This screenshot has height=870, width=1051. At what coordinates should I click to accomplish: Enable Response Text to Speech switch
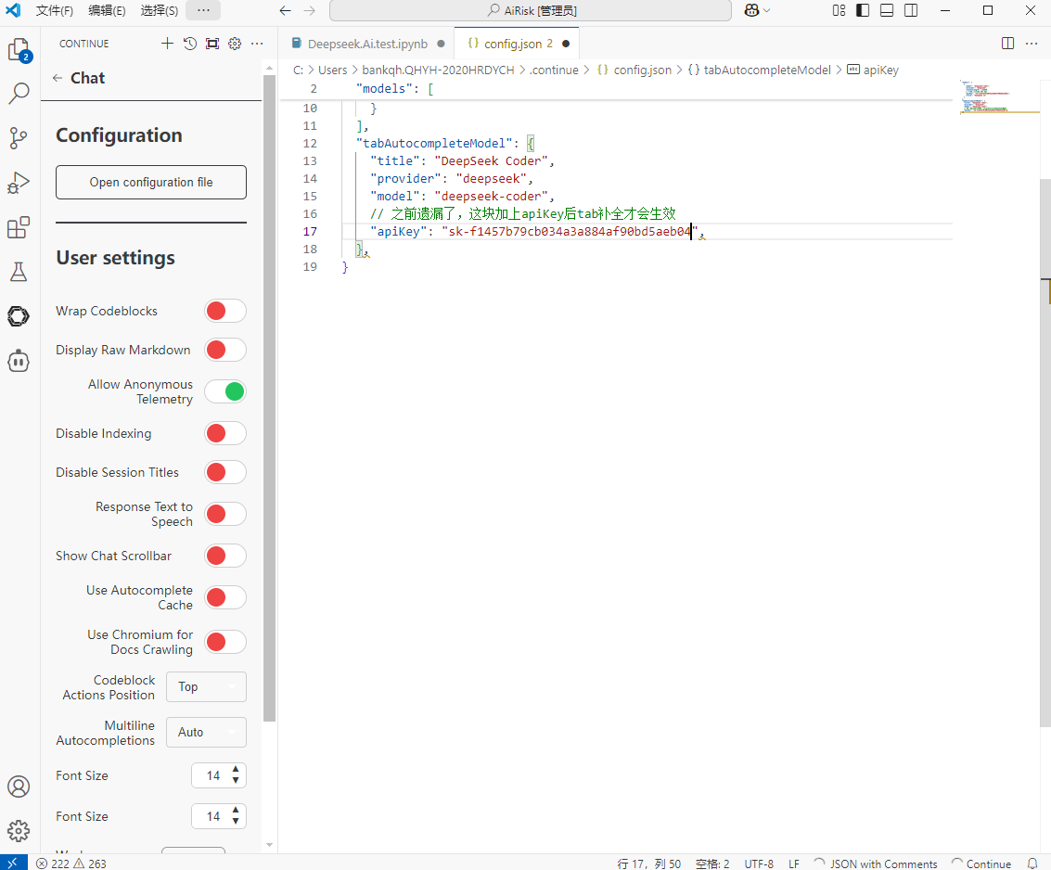(x=225, y=514)
